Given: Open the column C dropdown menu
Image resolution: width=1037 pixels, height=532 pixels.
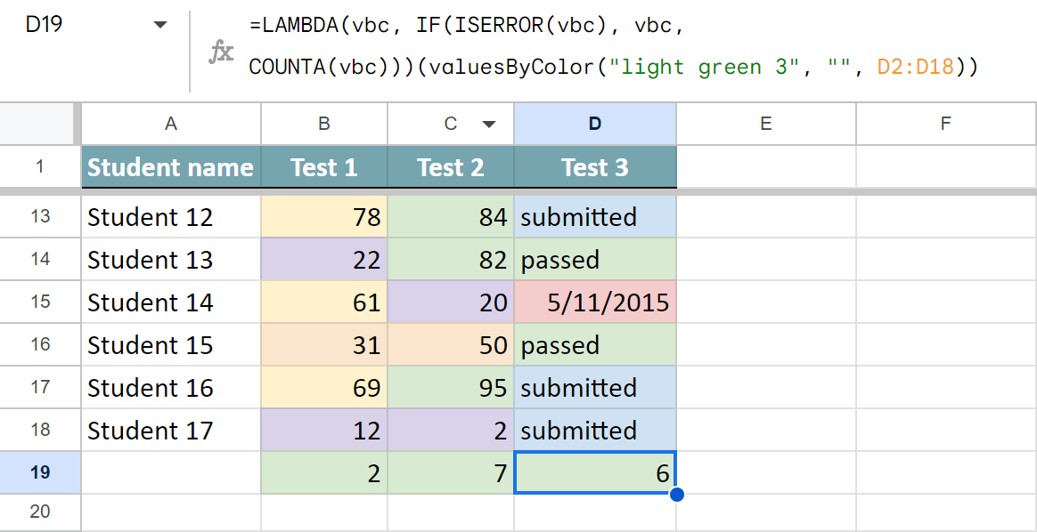Looking at the screenshot, I should click(x=489, y=125).
